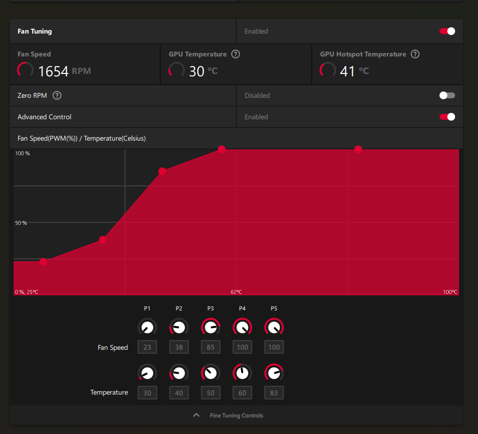This screenshot has width=478, height=434.
Task: Click the P3 Fan Speed dial knob
Action: point(210,327)
